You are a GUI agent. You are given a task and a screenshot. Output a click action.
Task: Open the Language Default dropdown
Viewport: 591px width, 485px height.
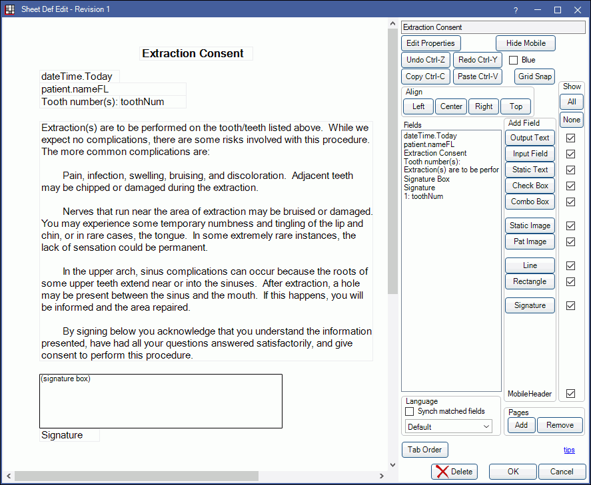click(448, 426)
